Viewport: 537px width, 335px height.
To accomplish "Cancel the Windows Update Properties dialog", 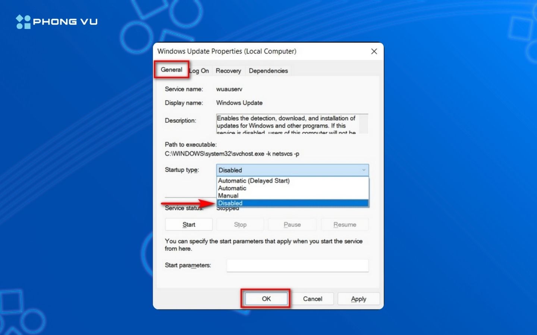I will (313, 299).
